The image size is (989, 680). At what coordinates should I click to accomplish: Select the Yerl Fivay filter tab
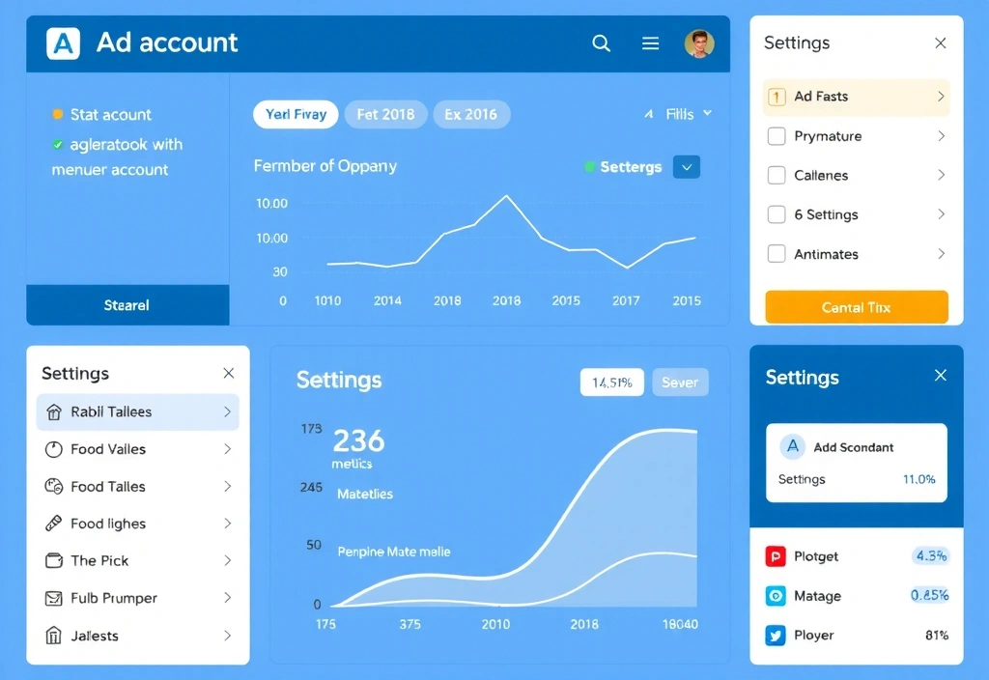295,114
